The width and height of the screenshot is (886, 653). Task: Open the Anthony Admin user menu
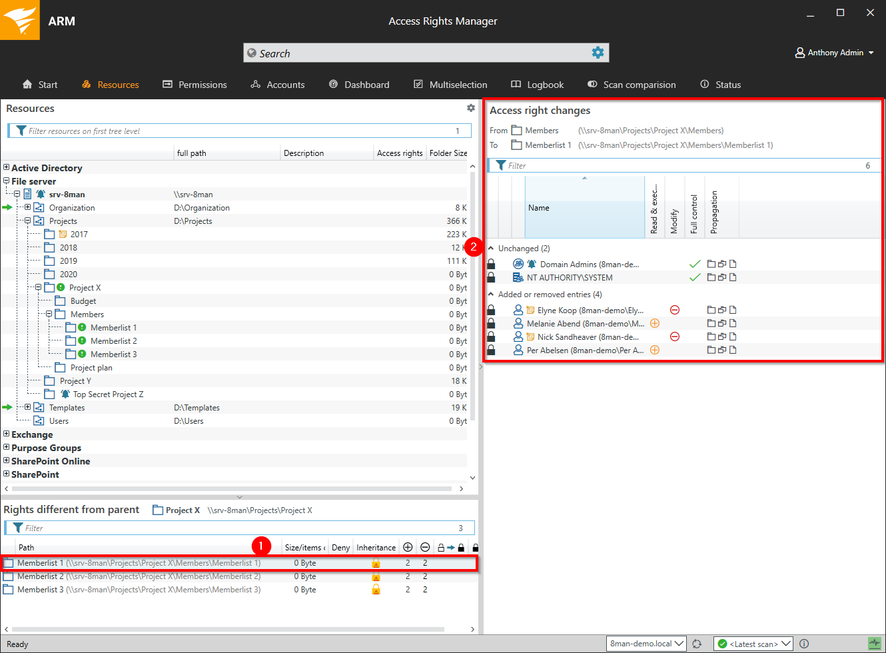[x=834, y=53]
